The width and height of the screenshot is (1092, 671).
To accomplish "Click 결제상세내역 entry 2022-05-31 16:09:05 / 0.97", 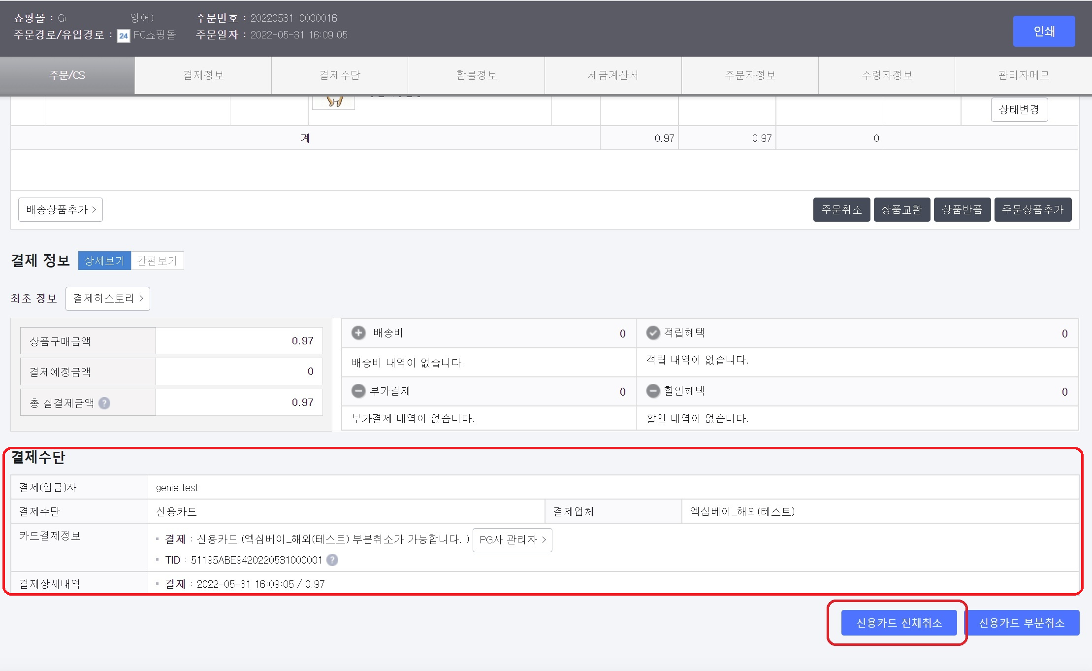I will 260,584.
